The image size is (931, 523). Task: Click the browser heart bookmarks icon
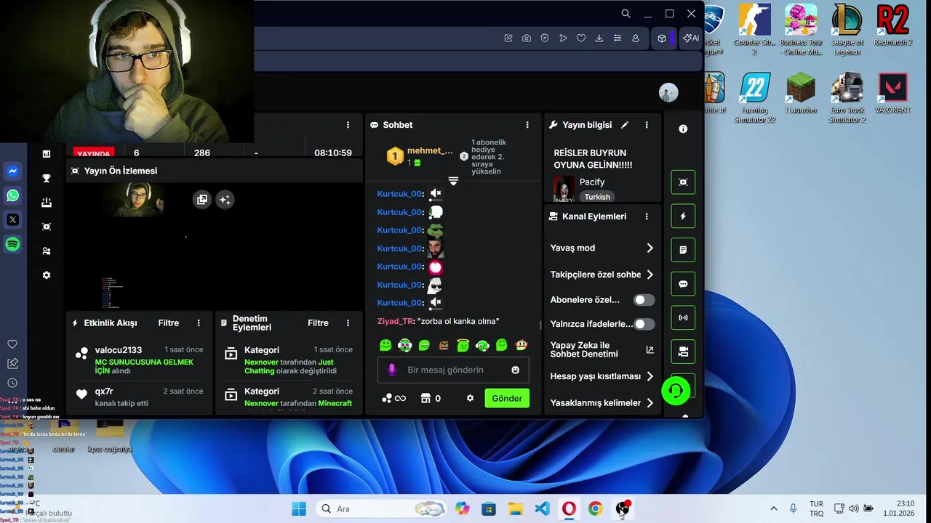(x=581, y=38)
